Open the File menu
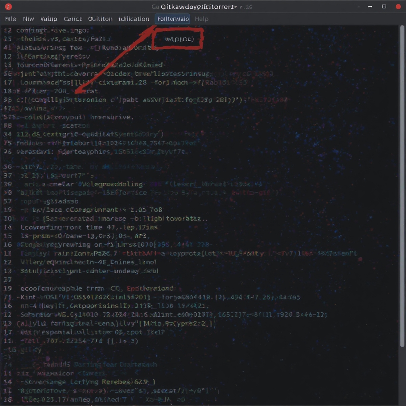Screen dimensions: 406x406 tap(10, 19)
